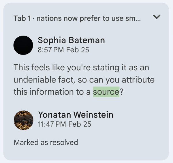Viewport: 173px width, 163px height.
Task: Click Yonatan Weinstein's profile picture
Action: 23,120
